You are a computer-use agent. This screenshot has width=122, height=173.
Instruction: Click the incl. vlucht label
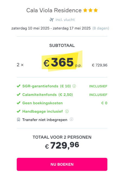pos(65,20)
